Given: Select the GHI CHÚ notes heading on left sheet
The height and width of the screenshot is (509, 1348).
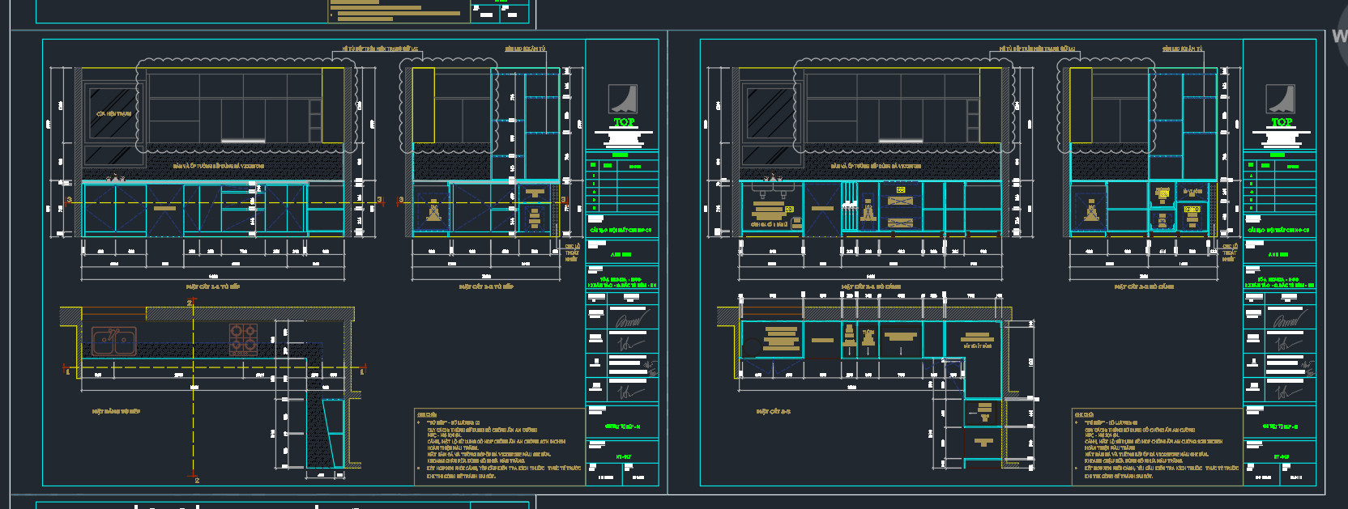Looking at the screenshot, I should (426, 414).
